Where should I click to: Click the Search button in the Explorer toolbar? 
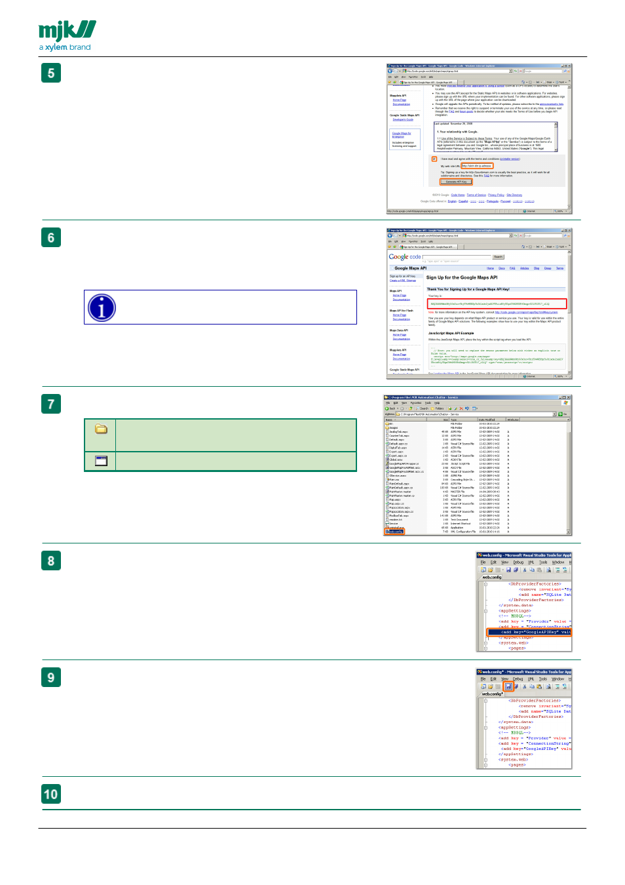[423, 408]
